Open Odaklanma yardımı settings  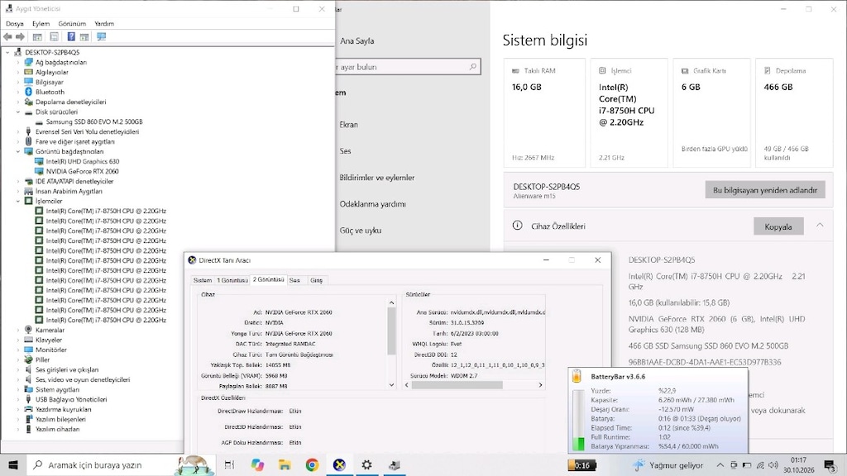(x=372, y=204)
